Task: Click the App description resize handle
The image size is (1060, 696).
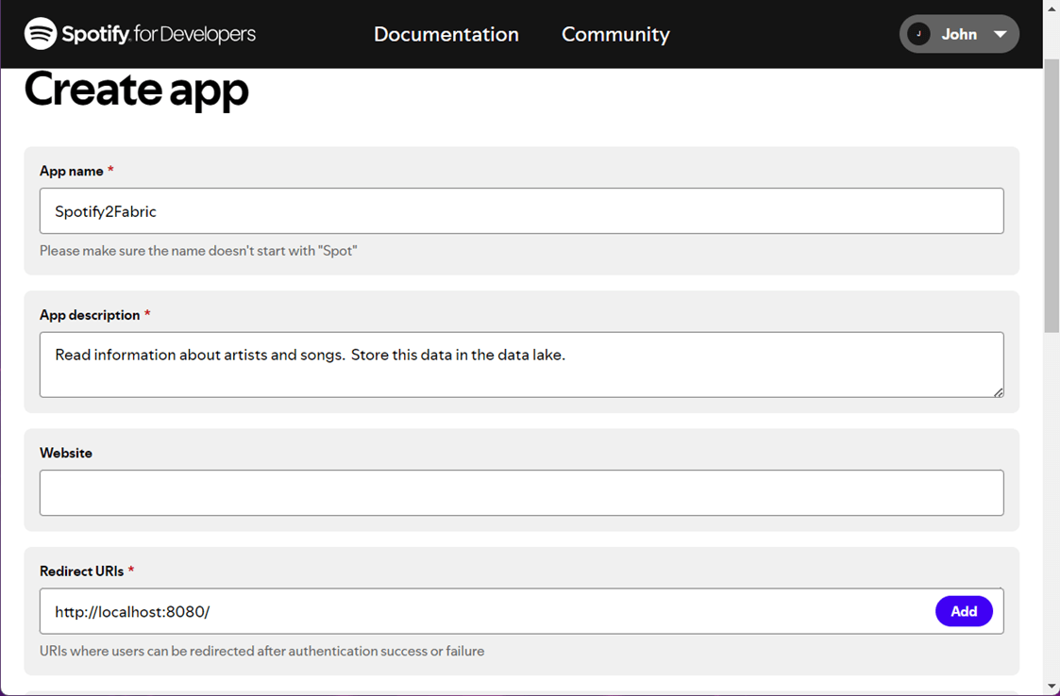Action: (x=999, y=392)
